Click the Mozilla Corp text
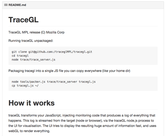 [55, 32]
